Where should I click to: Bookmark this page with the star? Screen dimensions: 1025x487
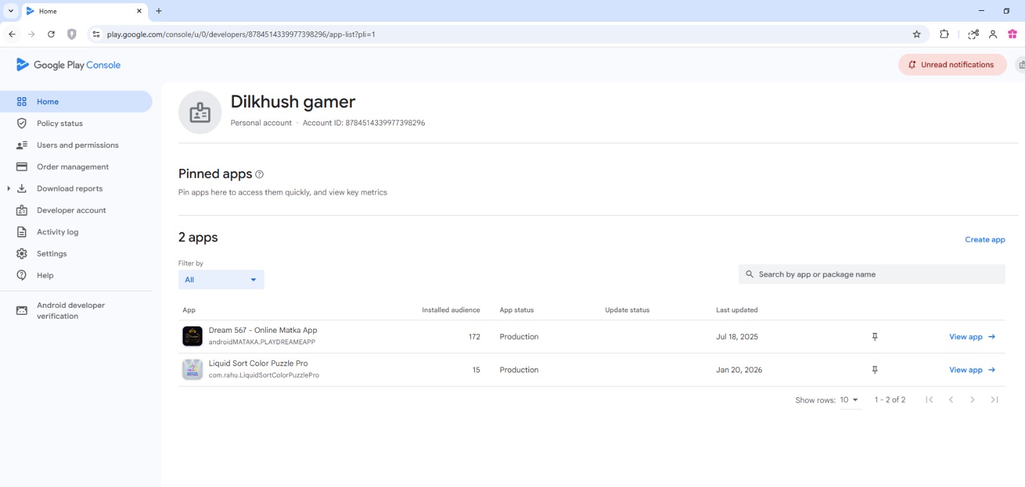pyautogui.click(x=917, y=35)
